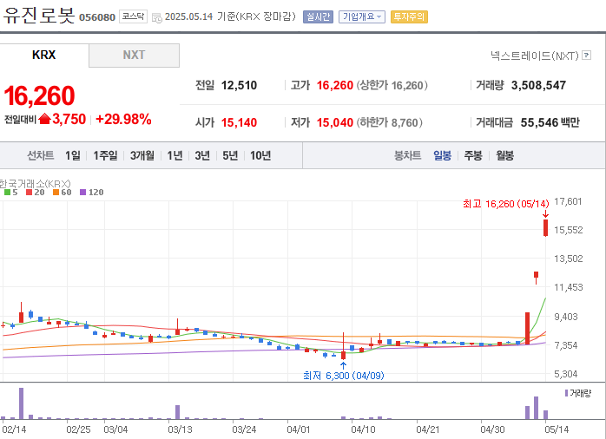606x439 pixels.
Task: Click the 최고 16,260 (05/14) chart label
Action: 505,204
